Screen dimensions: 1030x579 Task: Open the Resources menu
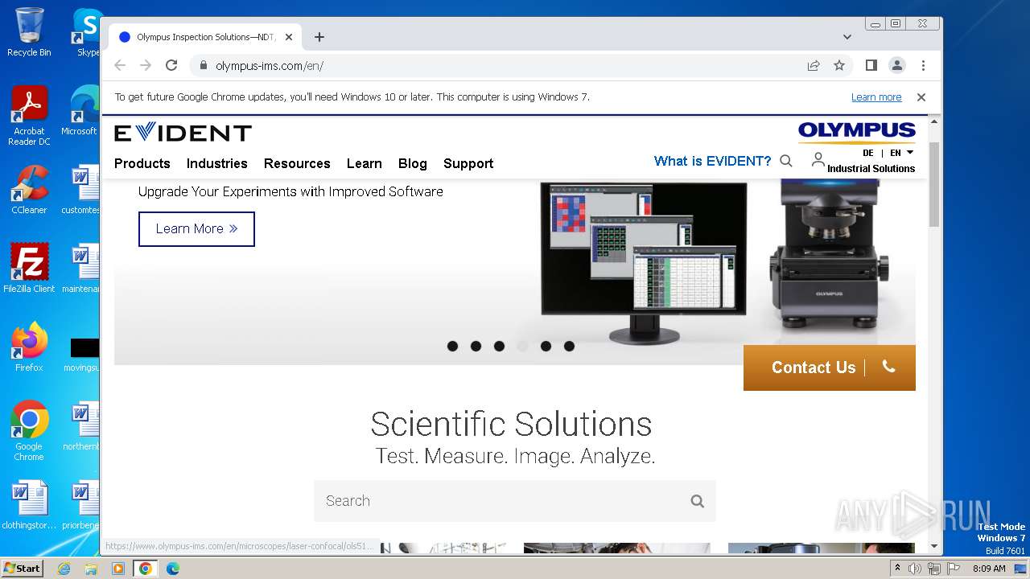[297, 163]
